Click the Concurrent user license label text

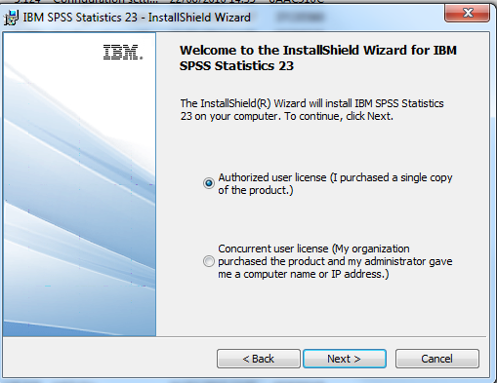pyautogui.click(x=335, y=261)
